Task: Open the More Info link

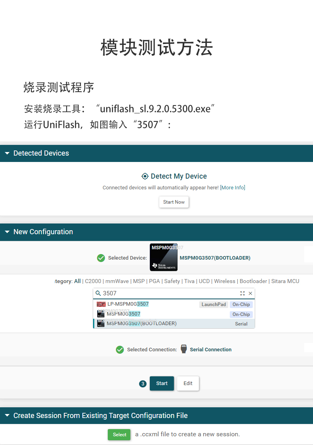Action: click(x=233, y=187)
